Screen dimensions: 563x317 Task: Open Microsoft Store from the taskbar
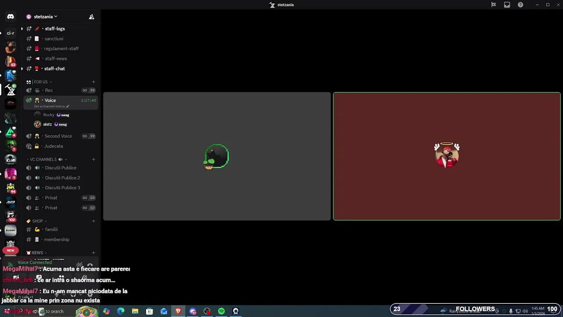tap(150, 311)
